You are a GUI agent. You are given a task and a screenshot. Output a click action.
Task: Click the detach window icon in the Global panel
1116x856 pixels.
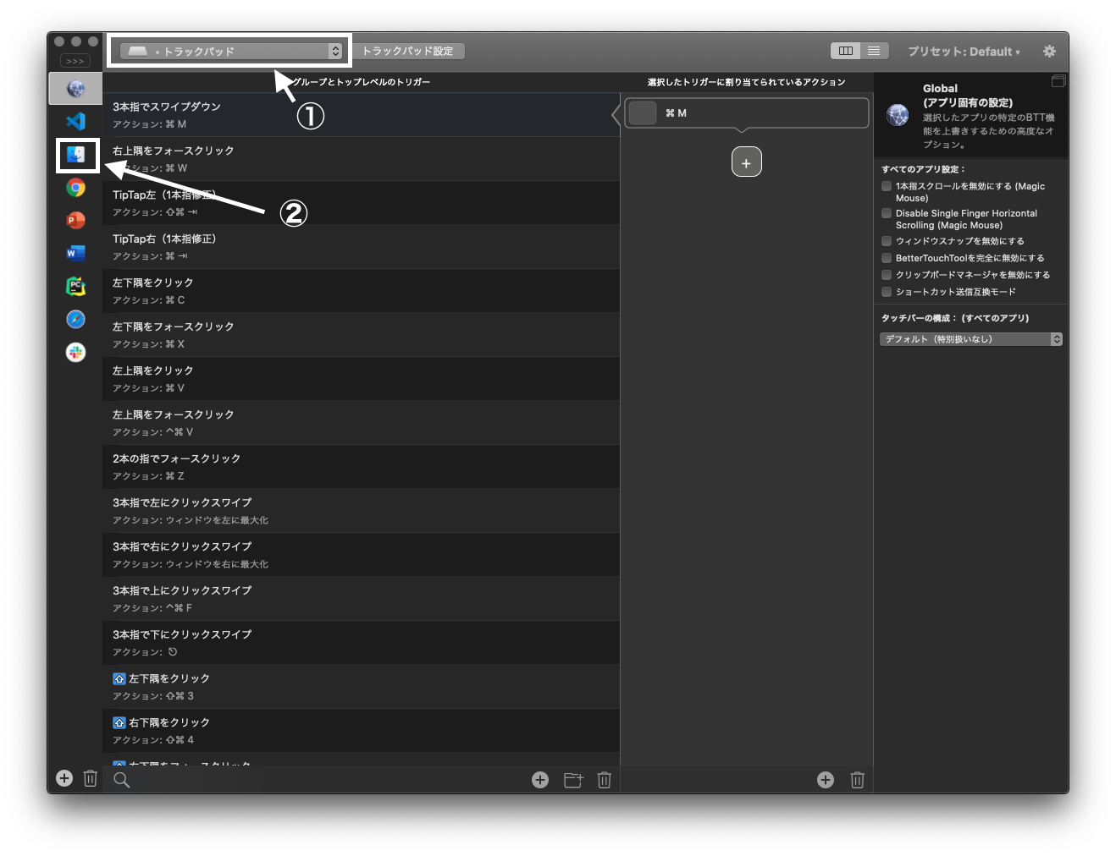click(x=1058, y=81)
